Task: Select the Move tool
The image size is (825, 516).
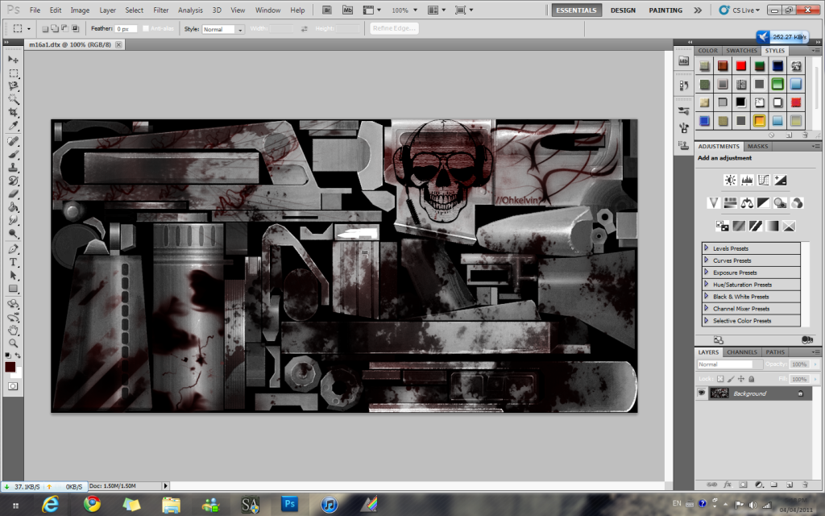Action: pos(14,60)
